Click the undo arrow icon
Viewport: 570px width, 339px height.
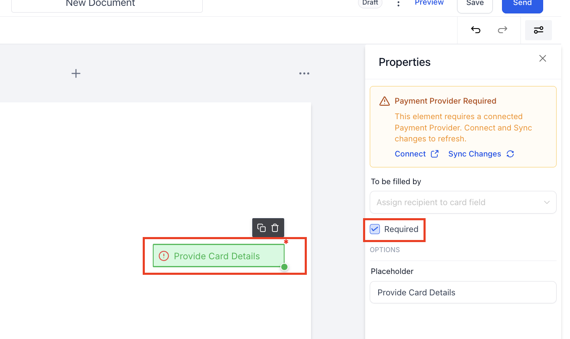tap(476, 30)
